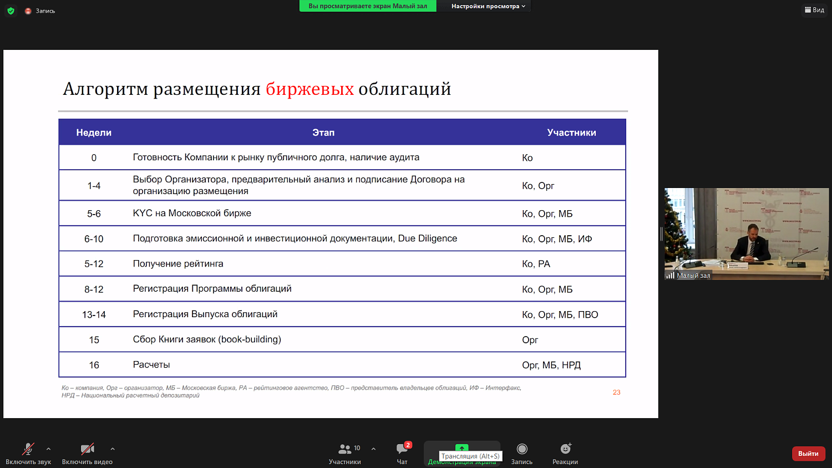Image resolution: width=832 pixels, height=468 pixels.
Task: Click the red word 'биржевых' in title
Action: point(310,89)
